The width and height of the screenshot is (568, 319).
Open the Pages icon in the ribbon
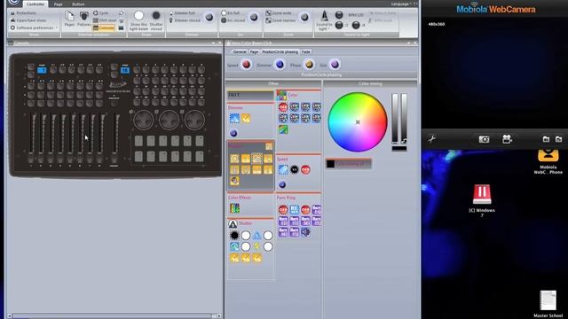[x=69, y=19]
